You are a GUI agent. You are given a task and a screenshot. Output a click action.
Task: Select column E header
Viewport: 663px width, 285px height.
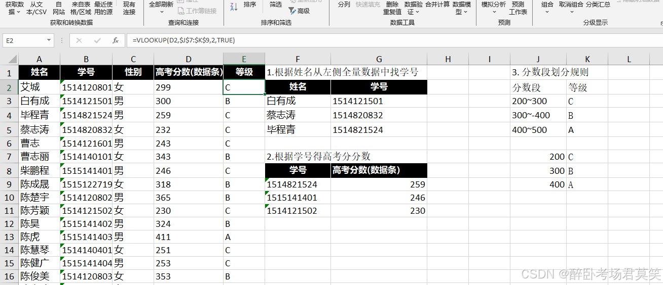pyautogui.click(x=244, y=59)
